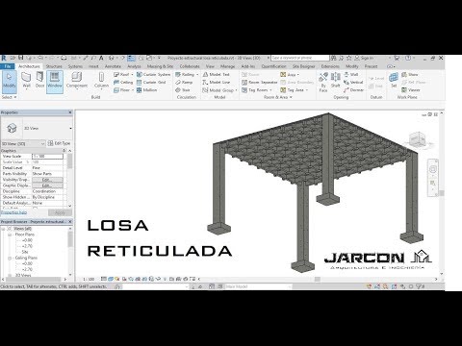Choose the Component tool
This screenshot has width=462, height=346.
click(77, 80)
